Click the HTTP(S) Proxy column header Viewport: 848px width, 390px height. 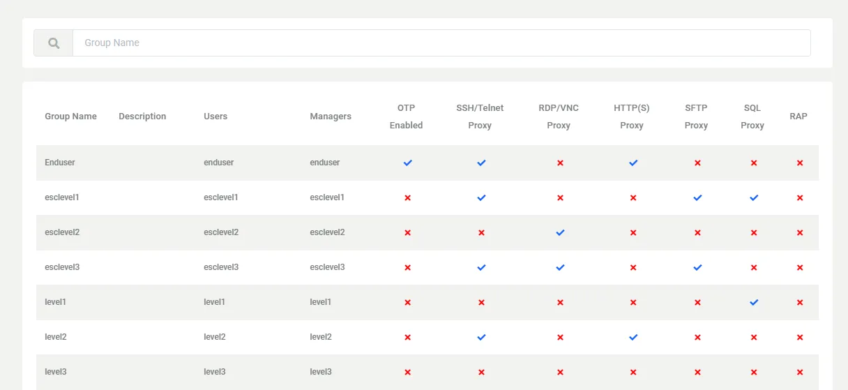point(632,117)
